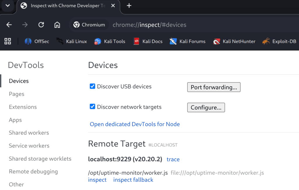The width and height of the screenshot is (299, 190).
Task: Switch to the Other section
Action: (16, 184)
